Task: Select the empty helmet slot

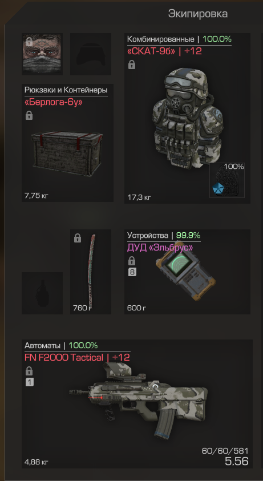Action: (91, 54)
